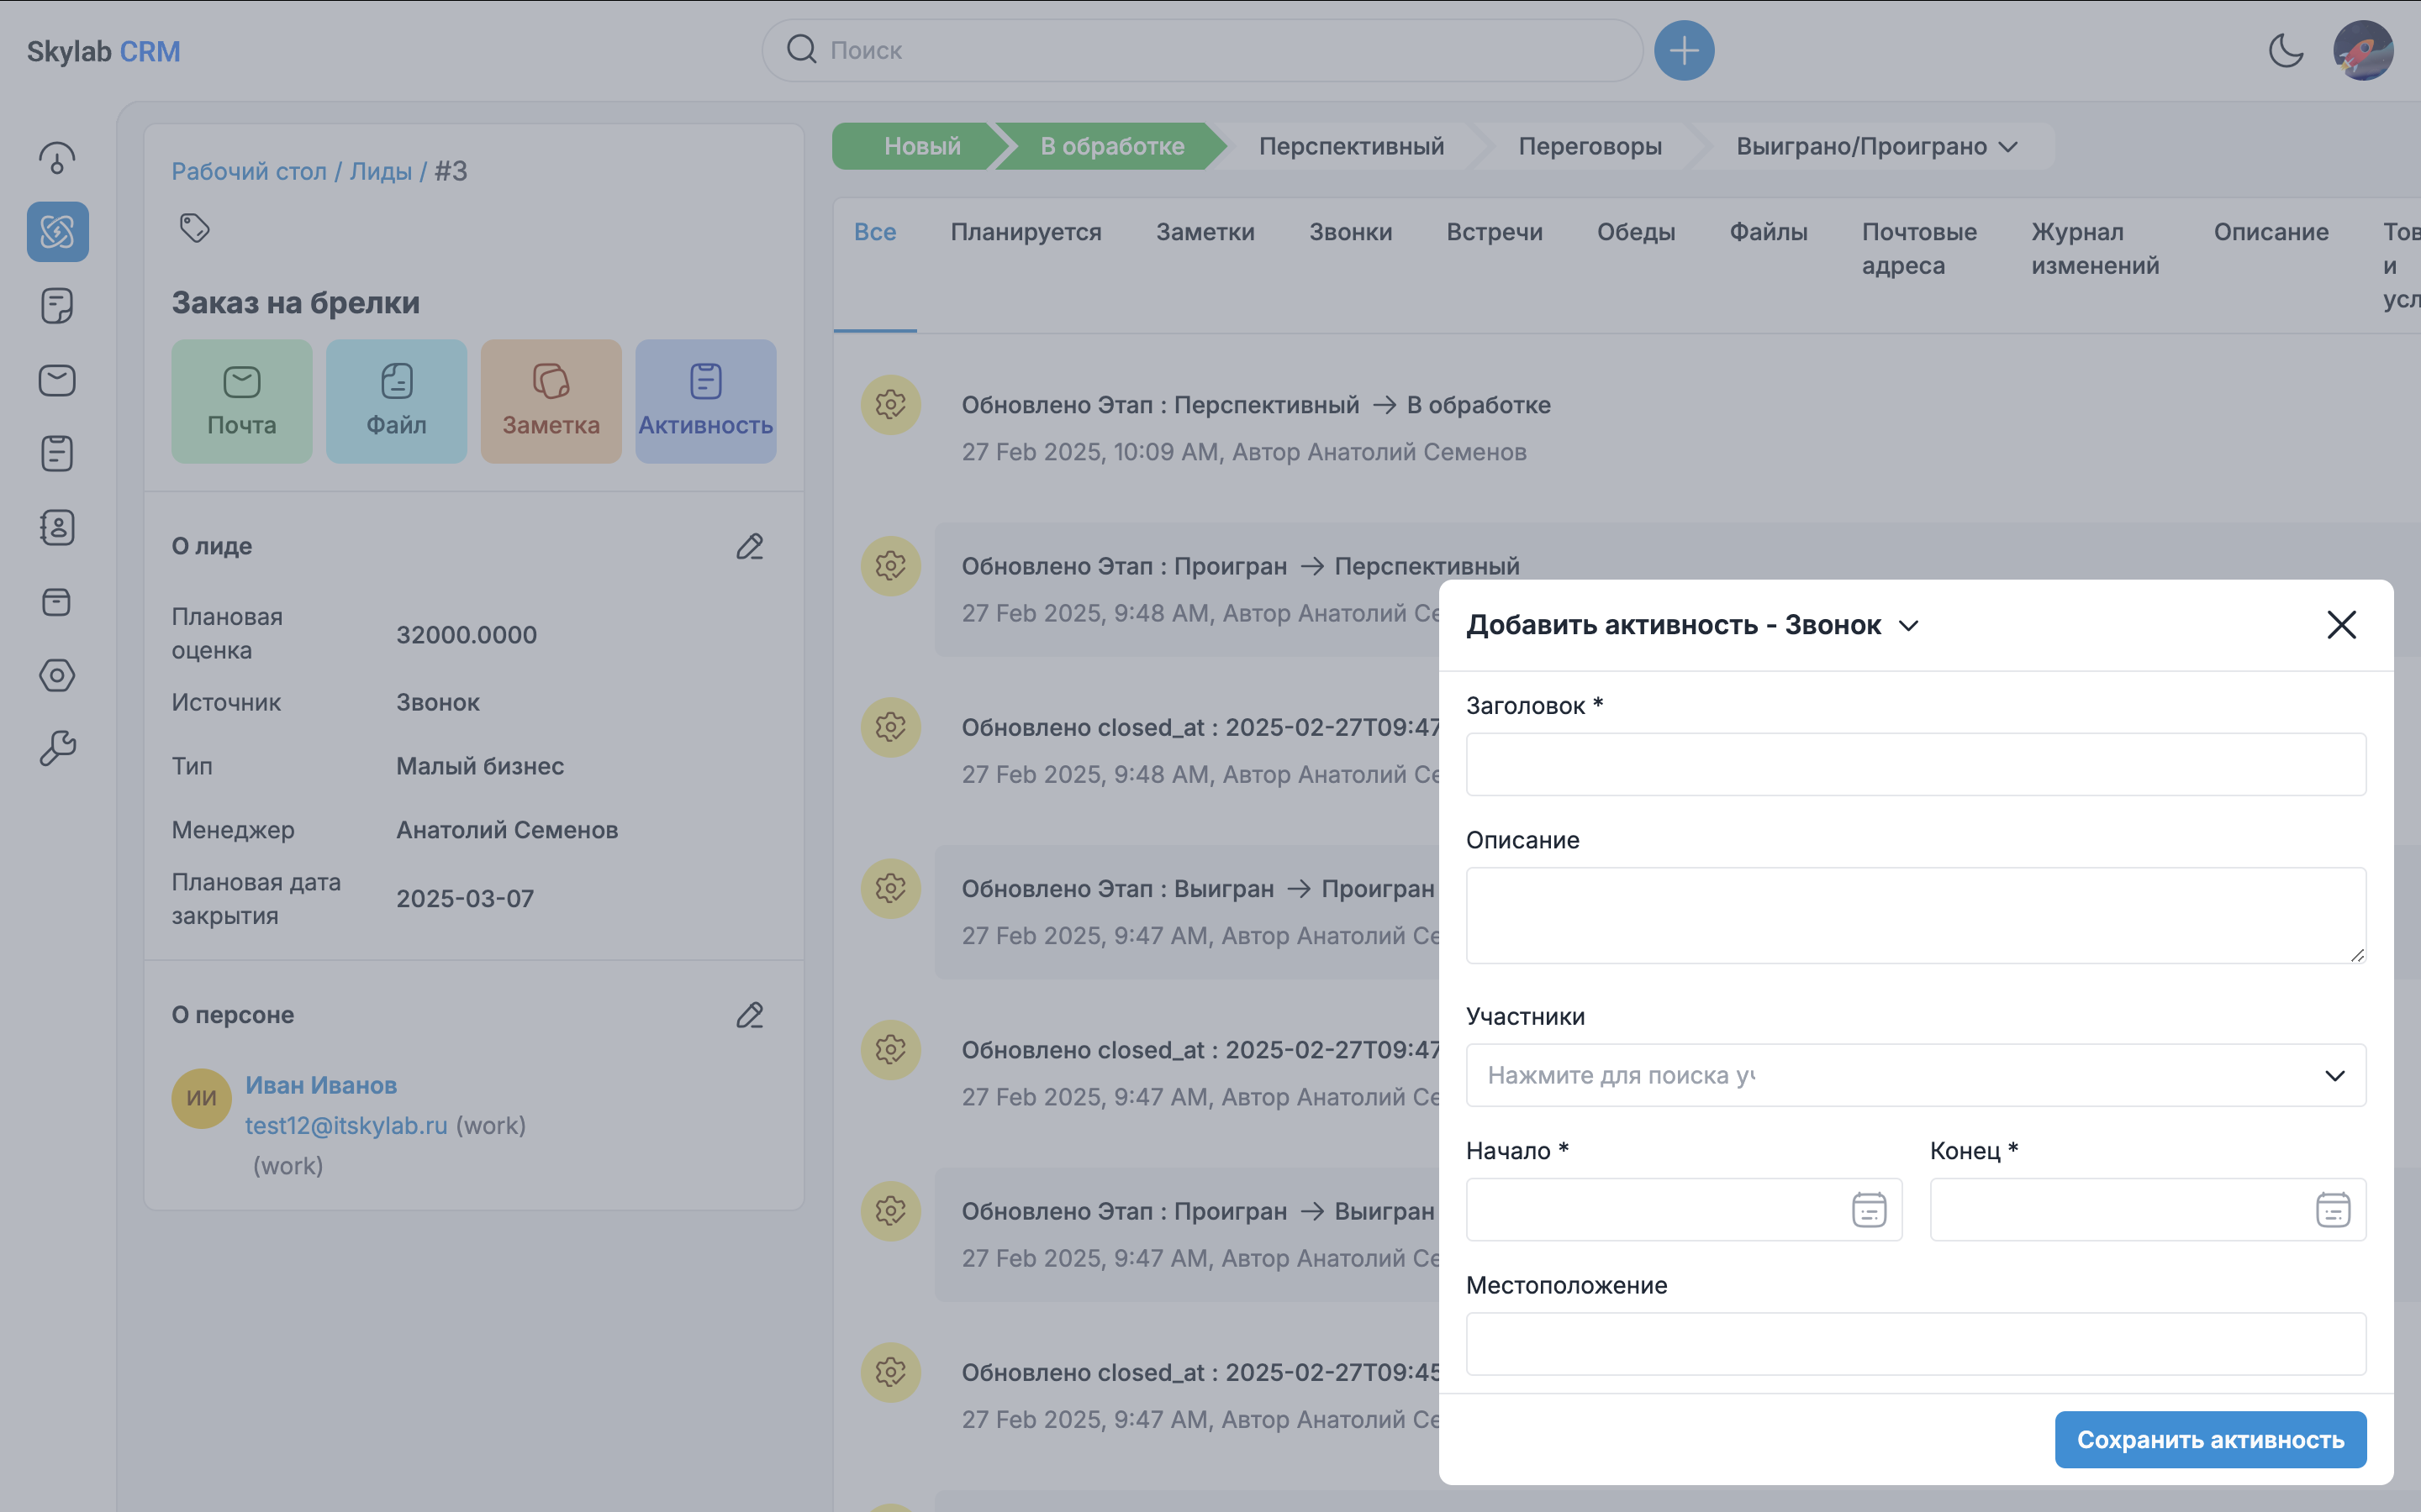Screen dimensions: 2421x1512
Task: Open the mail icon in sidebar
Action: pos(57,380)
